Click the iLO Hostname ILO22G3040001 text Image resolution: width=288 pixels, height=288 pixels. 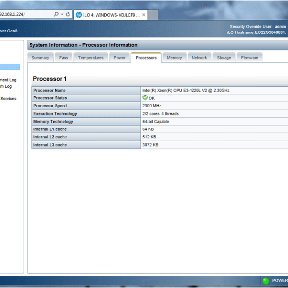tap(256, 32)
